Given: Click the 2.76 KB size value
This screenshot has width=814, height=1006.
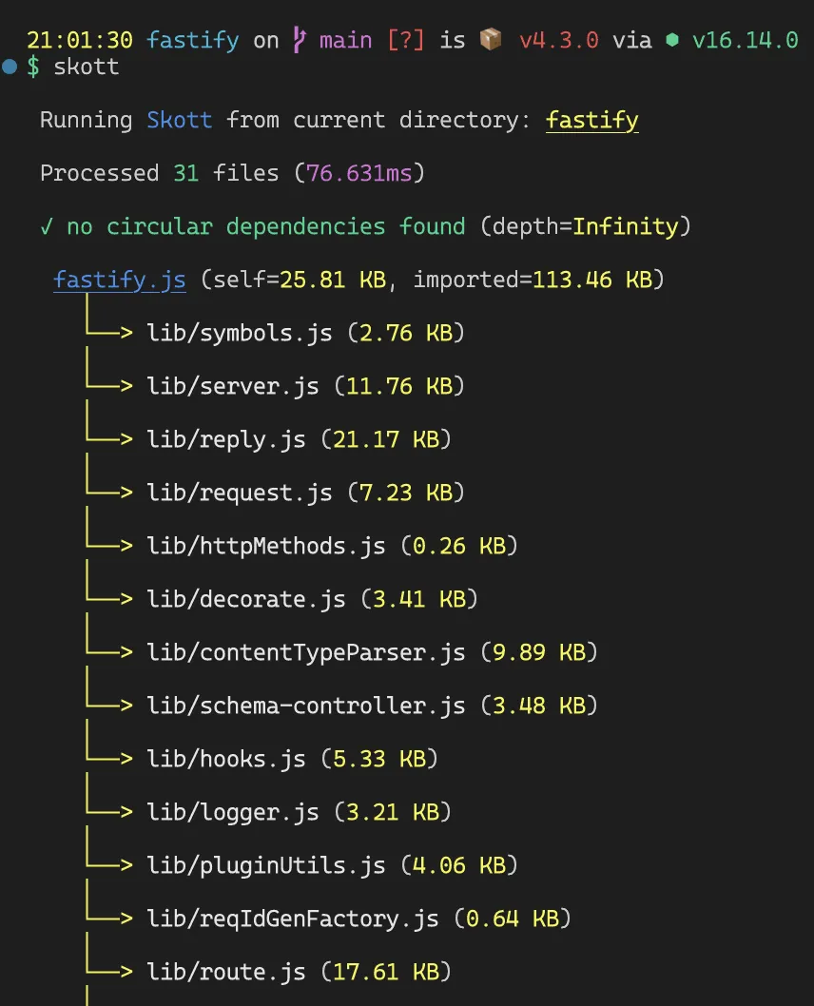Looking at the screenshot, I should click(406, 333).
